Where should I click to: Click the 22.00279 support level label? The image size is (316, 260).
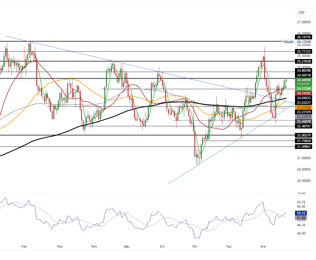click(304, 135)
